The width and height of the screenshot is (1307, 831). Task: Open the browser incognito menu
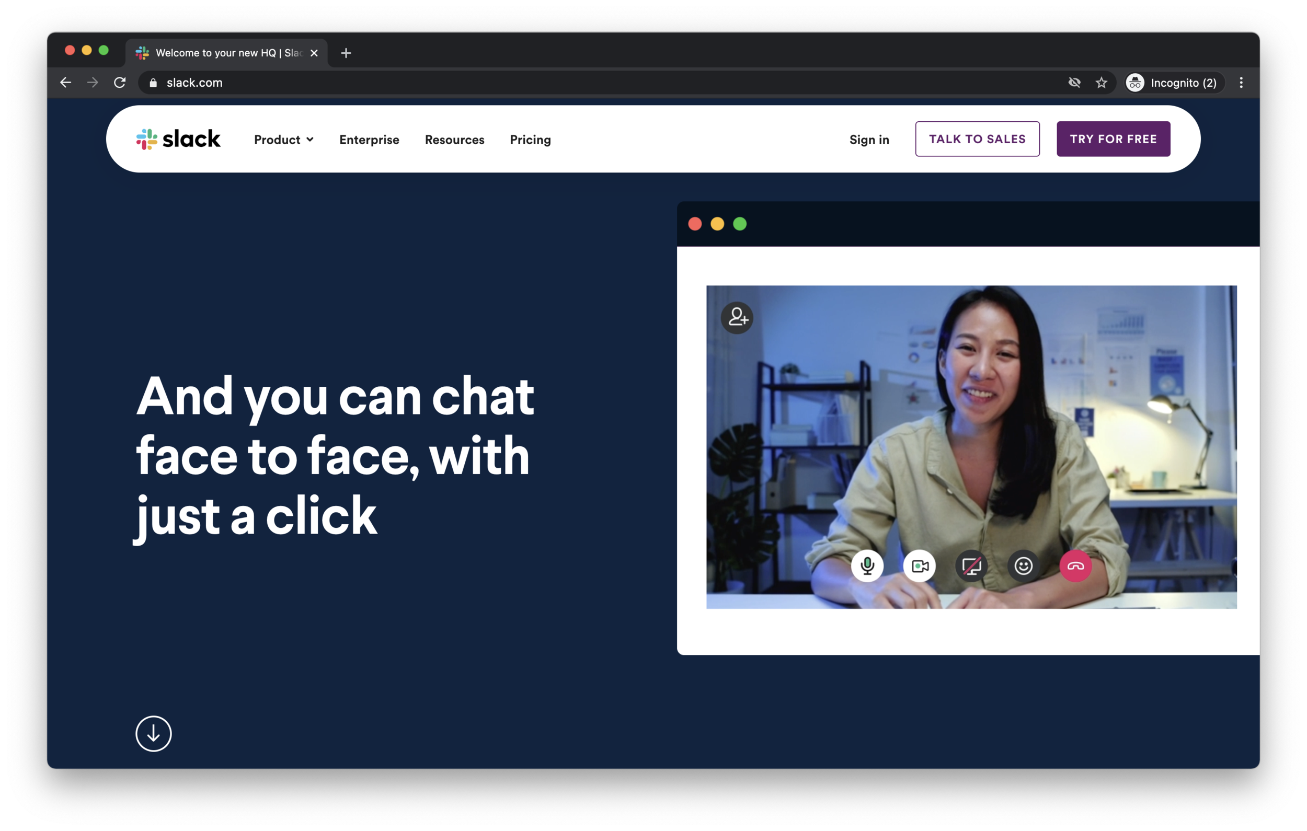(1173, 82)
